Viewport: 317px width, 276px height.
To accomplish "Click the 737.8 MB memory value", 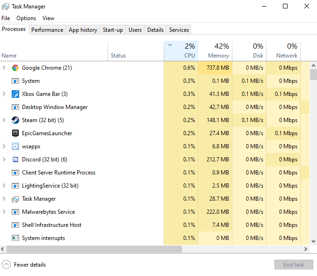I will click(218, 68).
